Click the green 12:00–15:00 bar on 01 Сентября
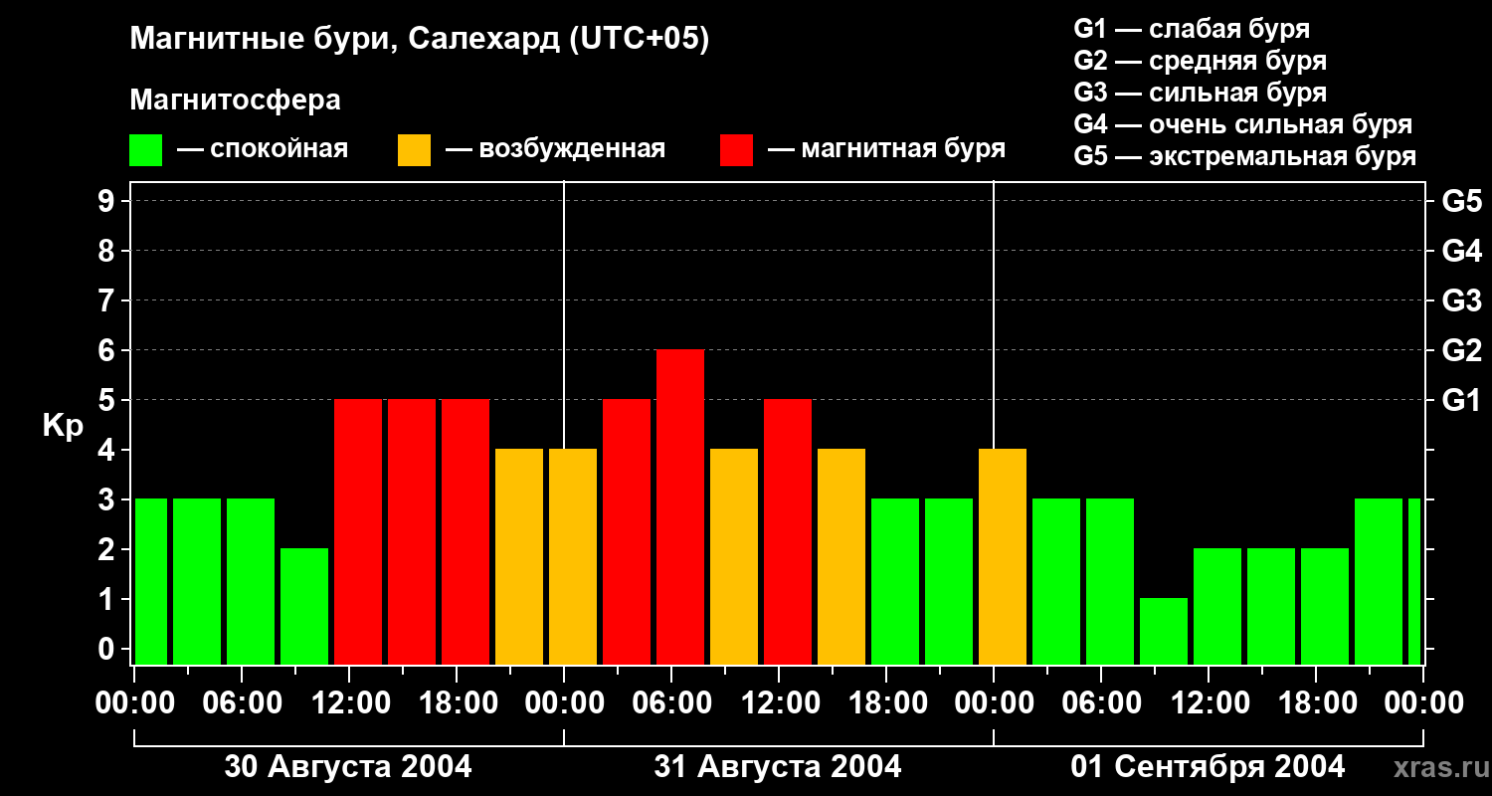Image resolution: width=1492 pixels, height=796 pixels. [1217, 607]
